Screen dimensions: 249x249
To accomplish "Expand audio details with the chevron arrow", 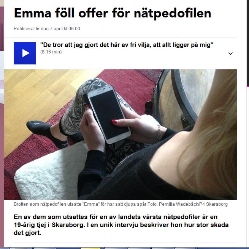I will coord(230,53).
